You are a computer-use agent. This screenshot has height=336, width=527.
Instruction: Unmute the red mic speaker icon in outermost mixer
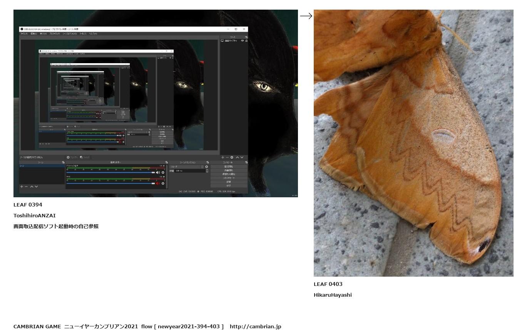pos(158,183)
